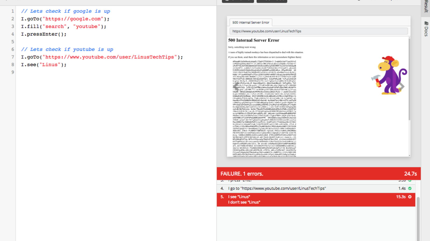Click code line I.goTo google.com

click(65, 19)
